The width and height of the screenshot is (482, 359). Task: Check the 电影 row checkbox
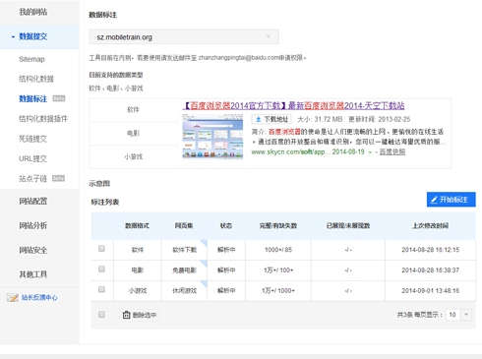pos(101,269)
